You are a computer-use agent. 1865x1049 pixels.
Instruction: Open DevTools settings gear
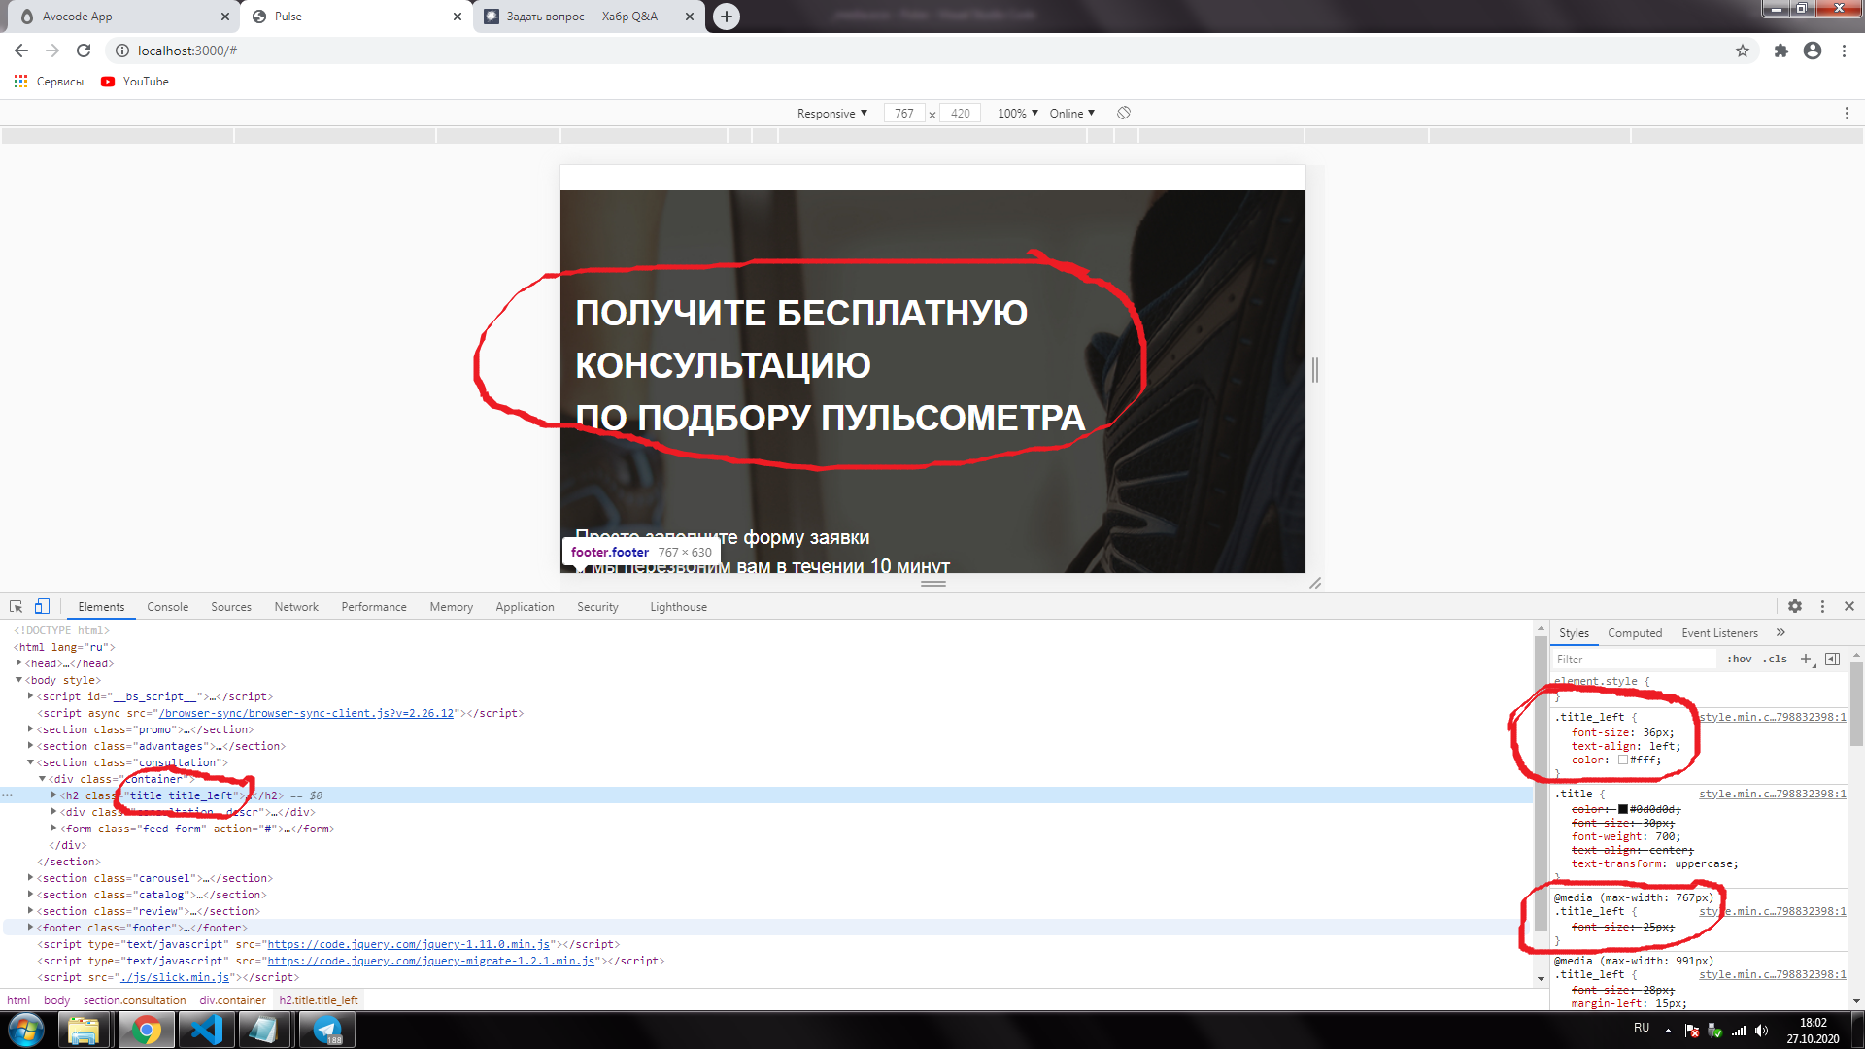[x=1795, y=606]
